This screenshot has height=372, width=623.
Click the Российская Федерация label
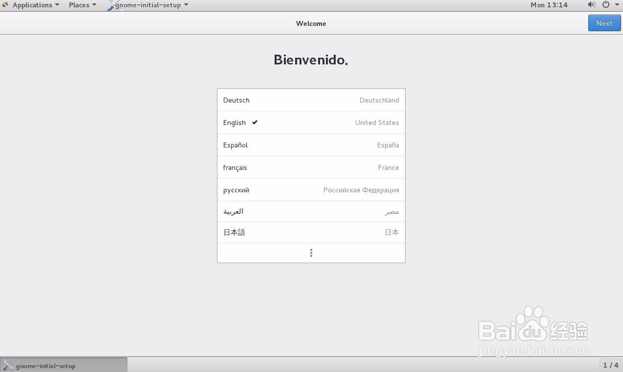point(361,190)
